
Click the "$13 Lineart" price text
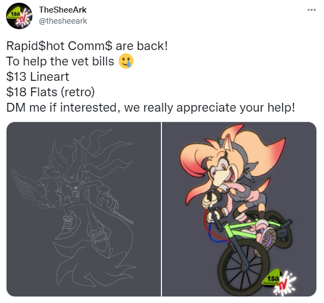[x=37, y=76]
